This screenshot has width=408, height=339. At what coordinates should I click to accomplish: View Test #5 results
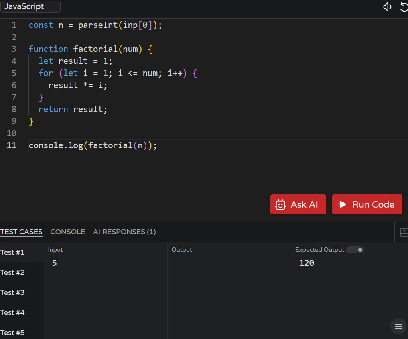[12, 333]
